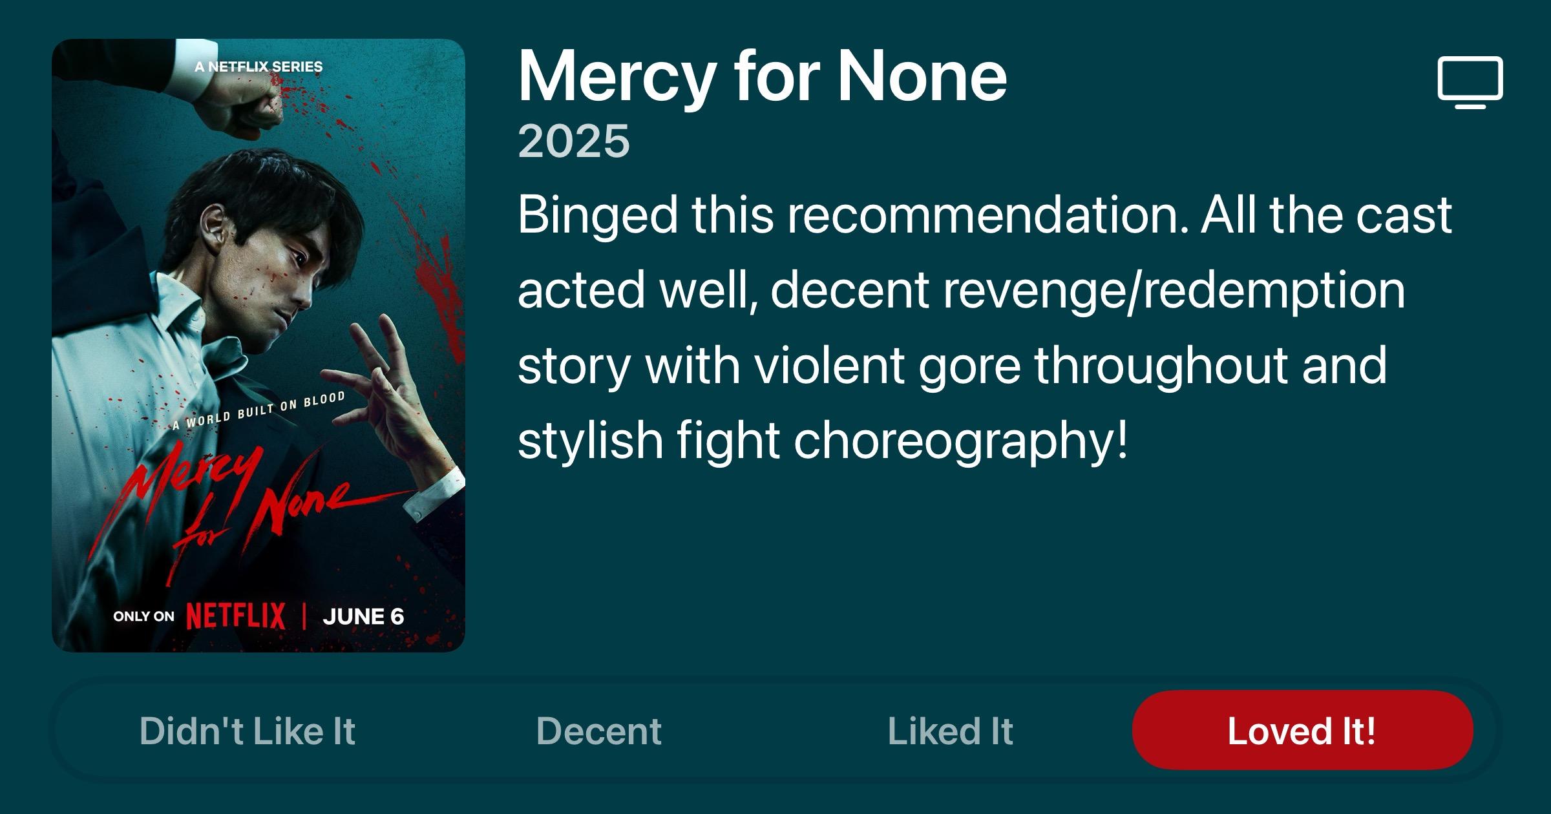Screen dimensions: 1551x814
Task: Rate the show "Didn't Like It"
Action: [248, 731]
